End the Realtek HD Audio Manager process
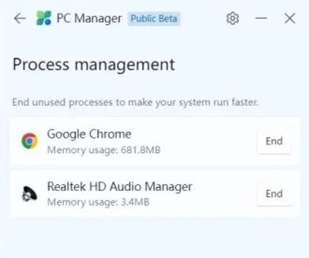Viewport: 309px width, 258px height. click(274, 194)
